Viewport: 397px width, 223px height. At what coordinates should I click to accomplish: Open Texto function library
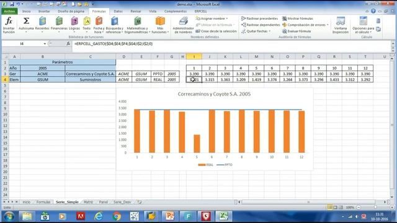pos(87,25)
